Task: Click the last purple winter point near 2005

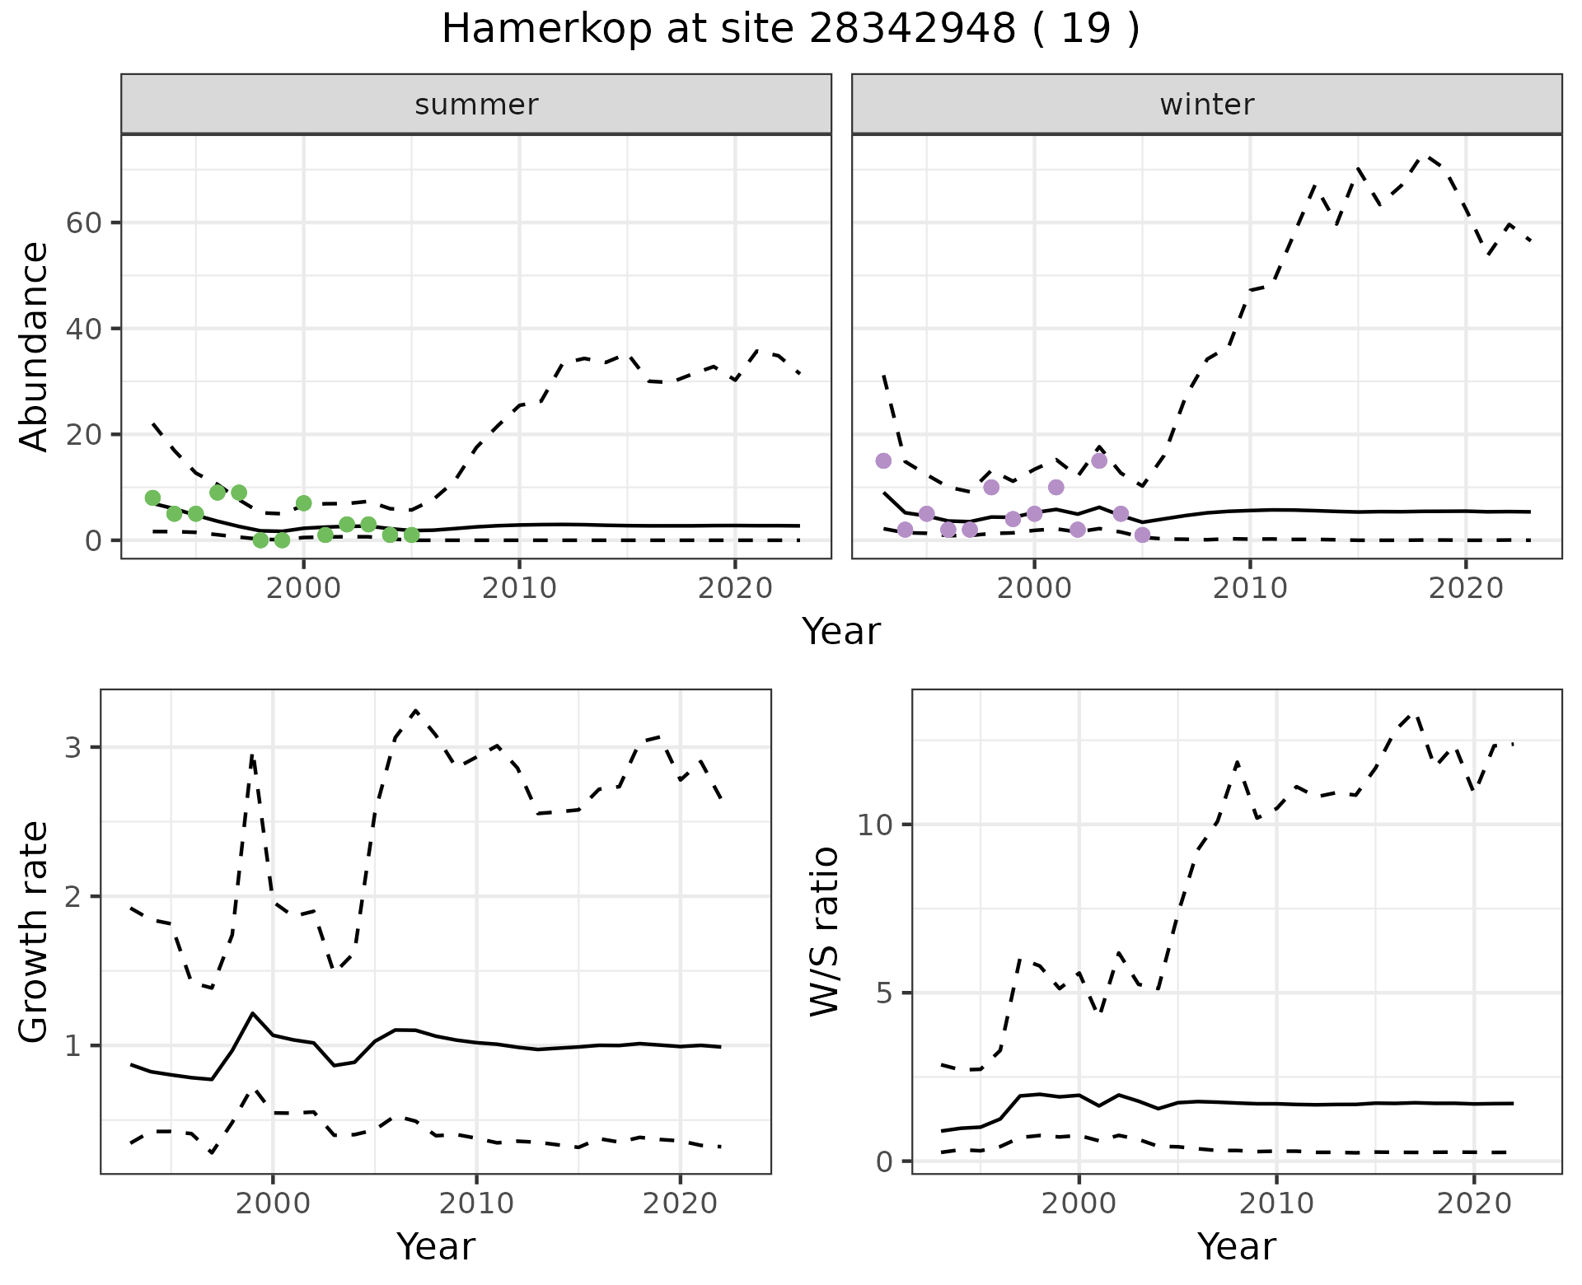Action: [1142, 535]
